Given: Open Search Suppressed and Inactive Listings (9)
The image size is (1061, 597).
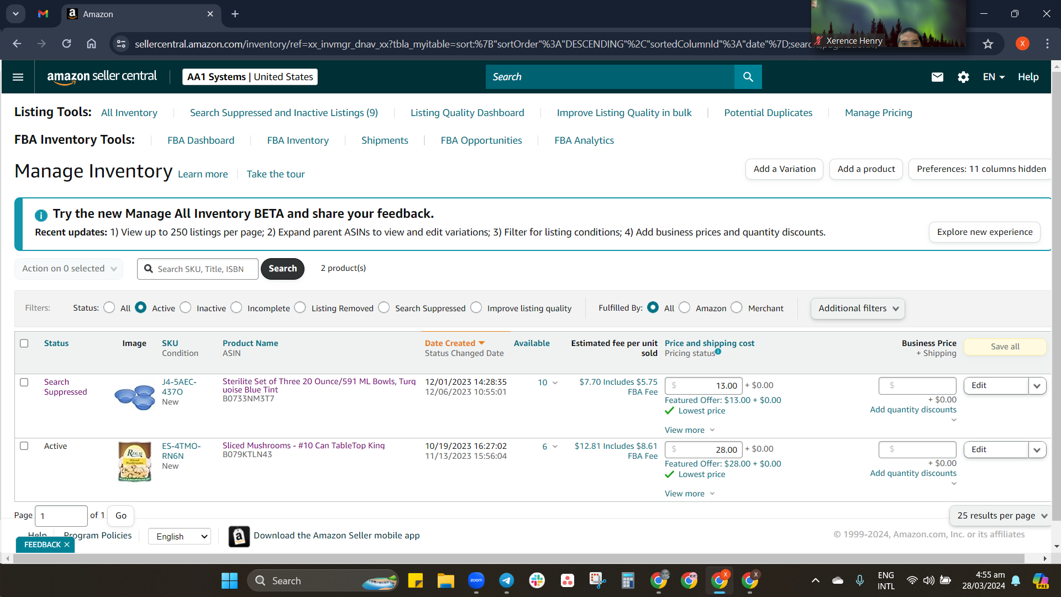Looking at the screenshot, I should coord(284,113).
